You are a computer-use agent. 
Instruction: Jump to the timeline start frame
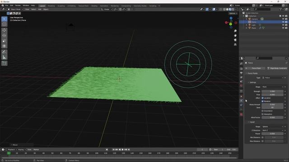point(113,149)
